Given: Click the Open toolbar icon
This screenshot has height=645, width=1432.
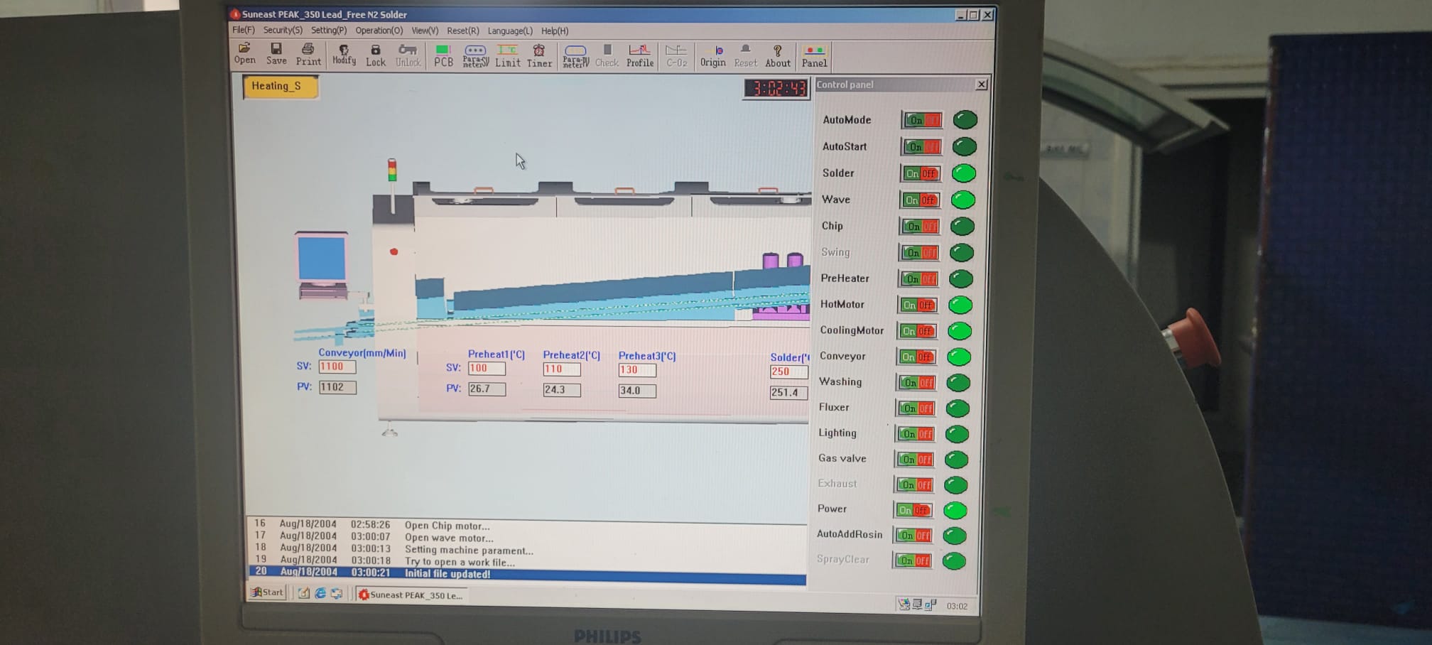Looking at the screenshot, I should (x=244, y=54).
